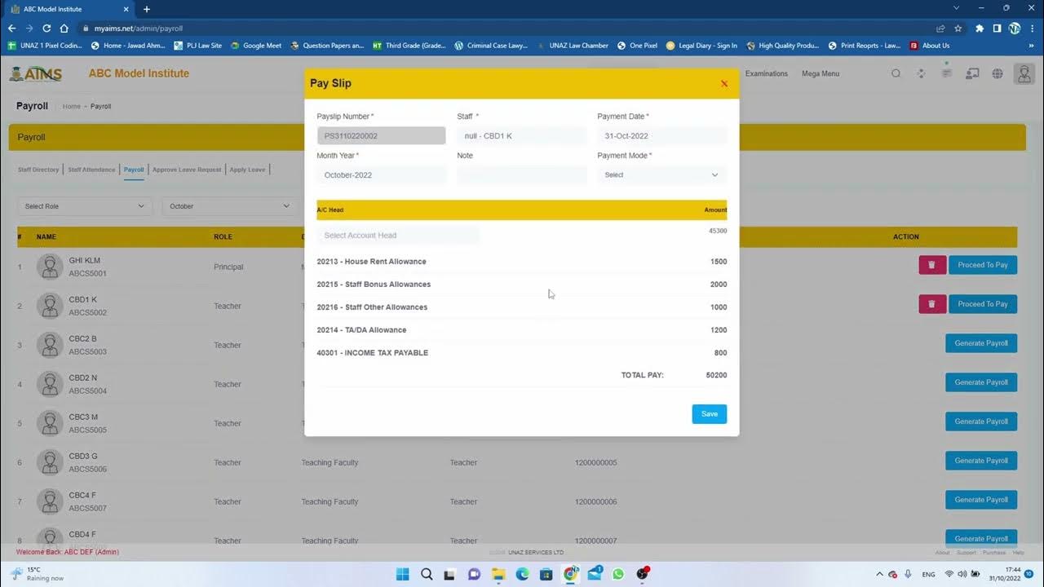Open browser home page icon
Viewport: 1044px width, 587px height.
pos(64,28)
